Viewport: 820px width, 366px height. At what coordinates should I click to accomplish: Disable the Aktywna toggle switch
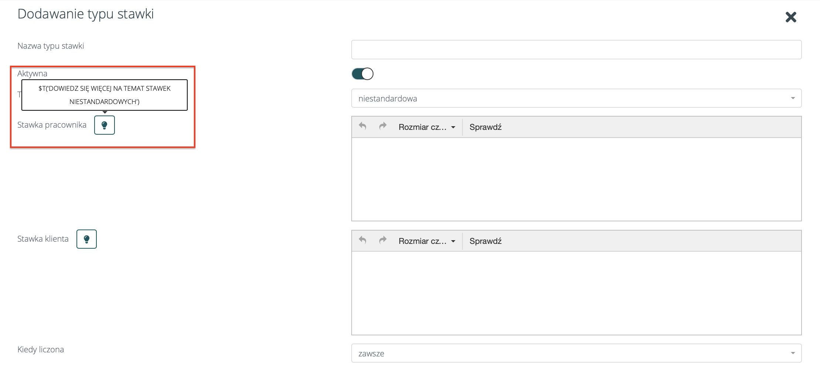coord(362,74)
